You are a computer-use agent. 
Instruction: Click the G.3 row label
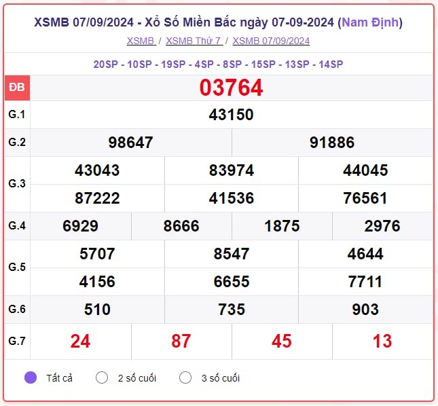17,184
